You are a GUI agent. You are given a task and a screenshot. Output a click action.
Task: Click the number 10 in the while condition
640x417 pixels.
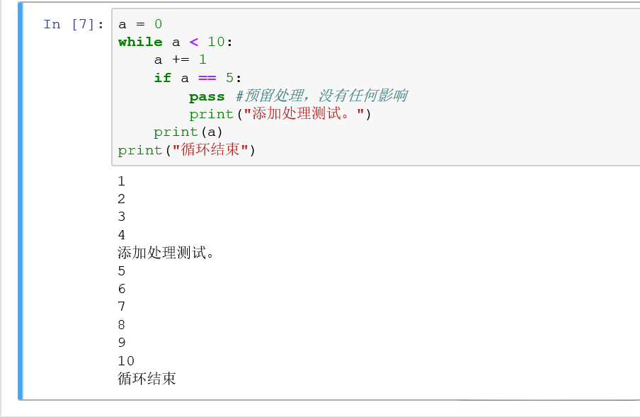click(216, 42)
